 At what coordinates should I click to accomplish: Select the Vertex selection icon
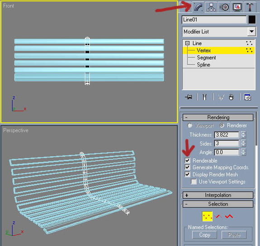(x=207, y=216)
